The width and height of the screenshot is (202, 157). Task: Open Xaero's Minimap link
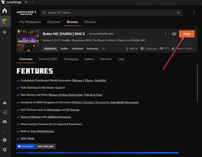pos(31,117)
